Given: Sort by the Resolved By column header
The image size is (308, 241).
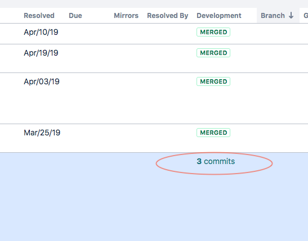Looking at the screenshot, I should click(168, 16).
